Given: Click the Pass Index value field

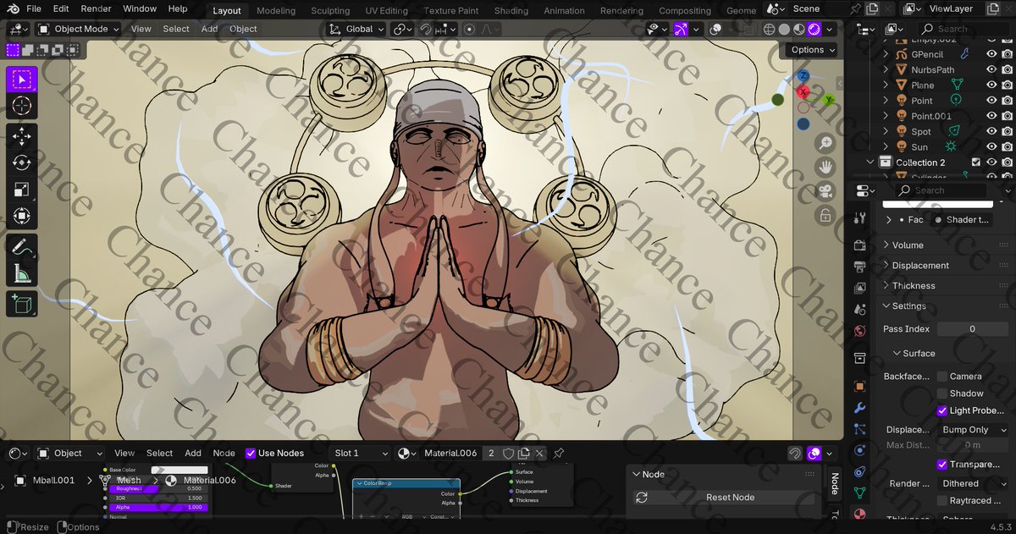Looking at the screenshot, I should 972,329.
